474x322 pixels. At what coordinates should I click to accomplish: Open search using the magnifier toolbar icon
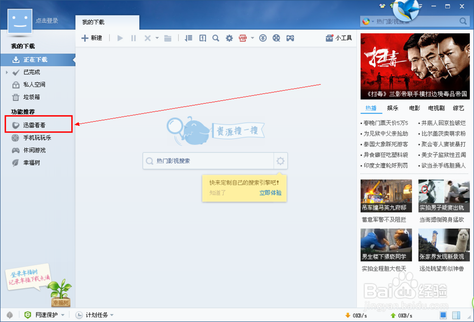216,37
